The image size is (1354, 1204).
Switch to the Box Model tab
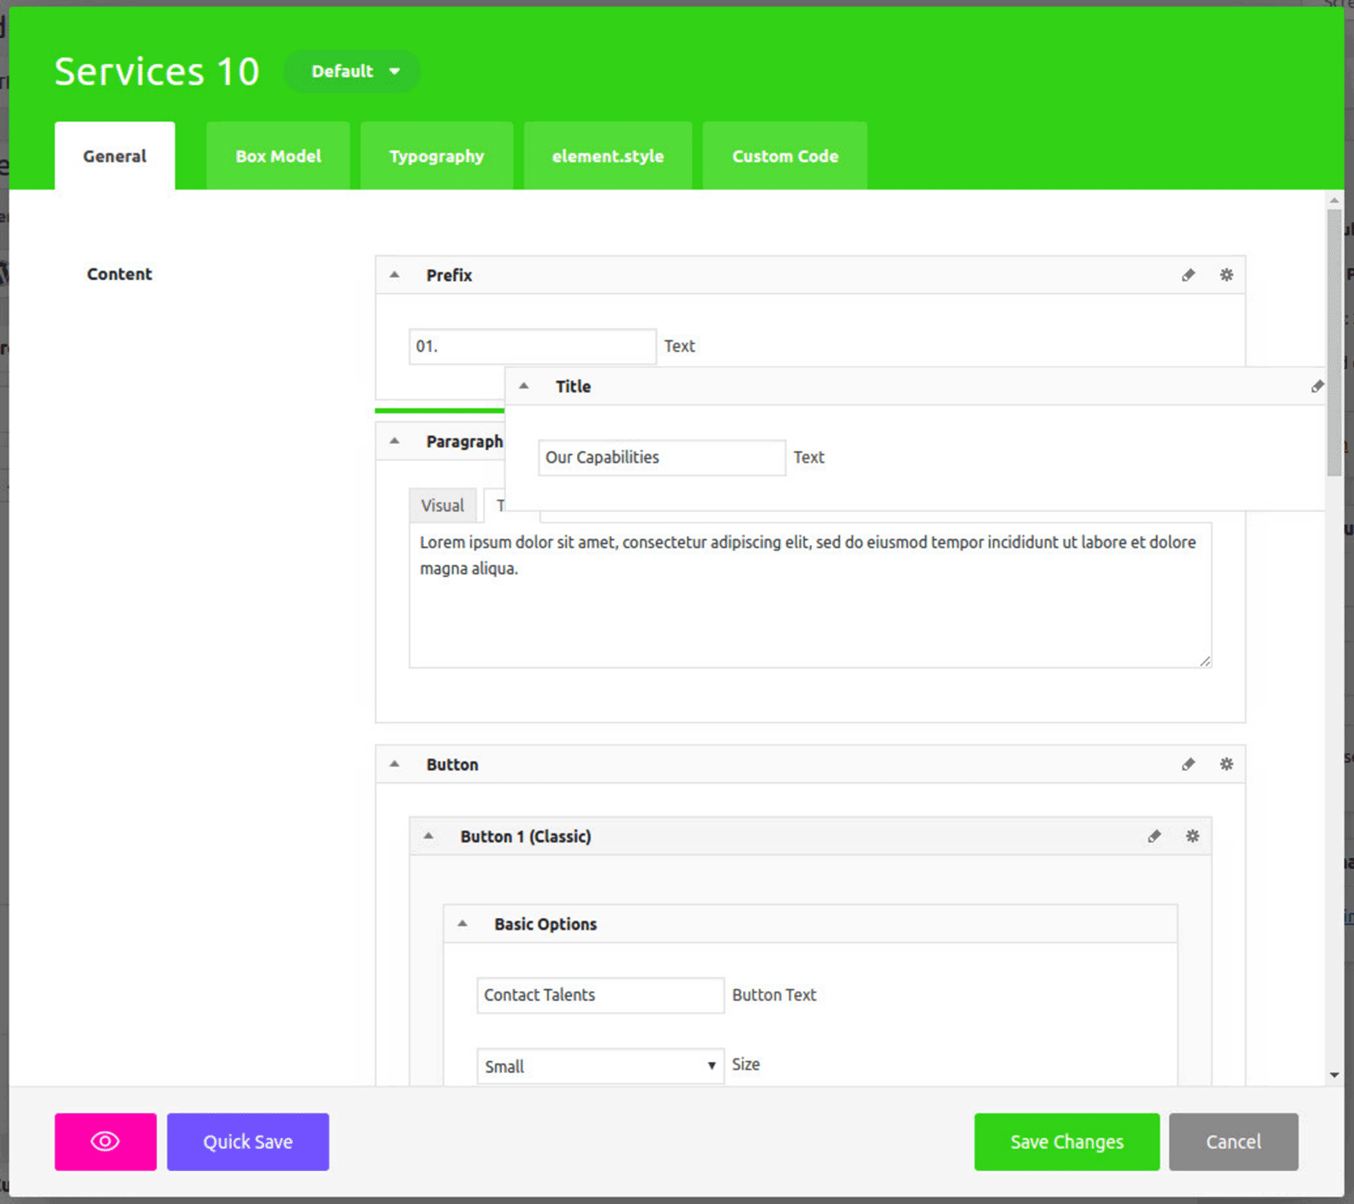(x=278, y=156)
